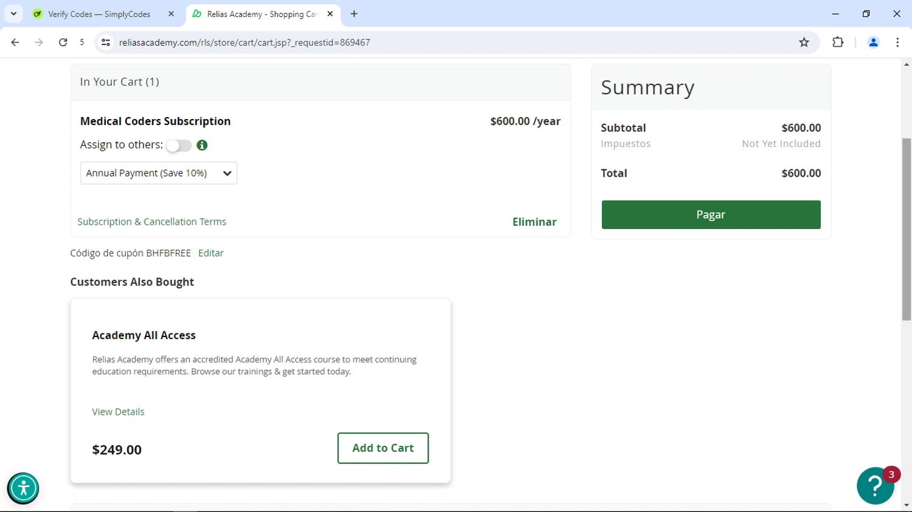912x512 pixels.
Task: Click the $249.00 price text
Action: click(x=117, y=449)
